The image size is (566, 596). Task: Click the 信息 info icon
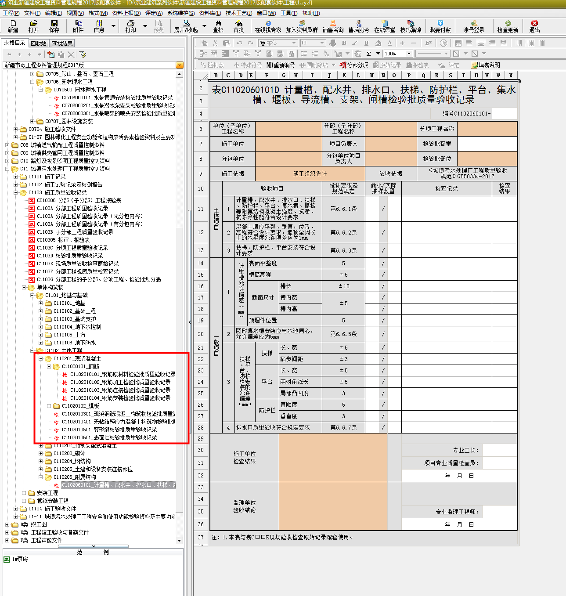click(99, 26)
